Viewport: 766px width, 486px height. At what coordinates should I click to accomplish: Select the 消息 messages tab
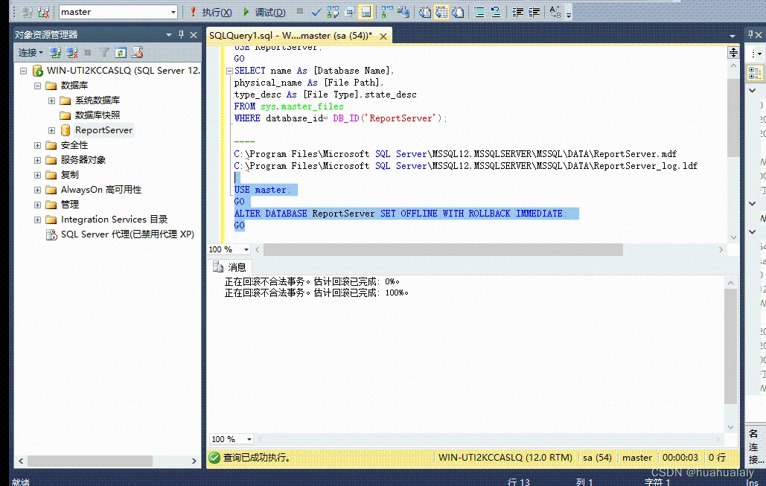pyautogui.click(x=230, y=267)
